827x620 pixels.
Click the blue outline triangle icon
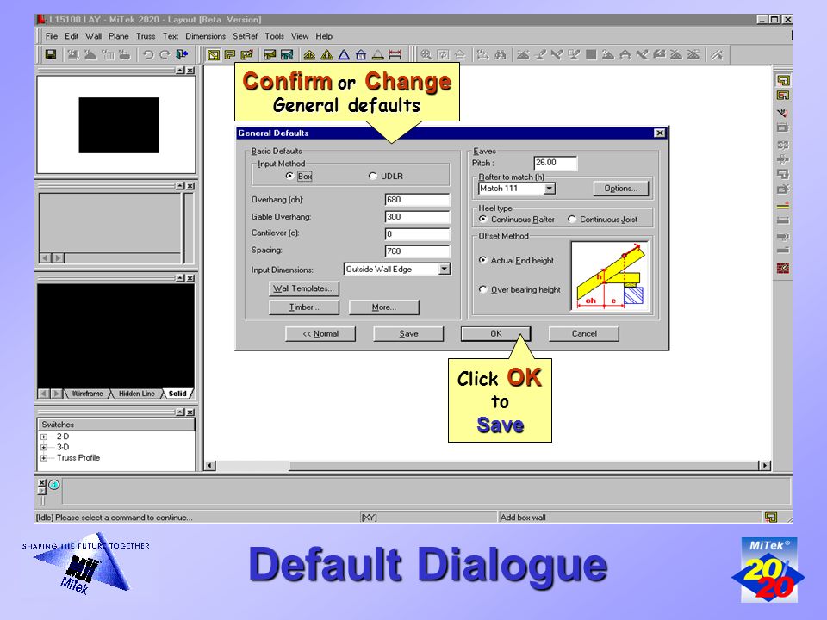(x=344, y=54)
